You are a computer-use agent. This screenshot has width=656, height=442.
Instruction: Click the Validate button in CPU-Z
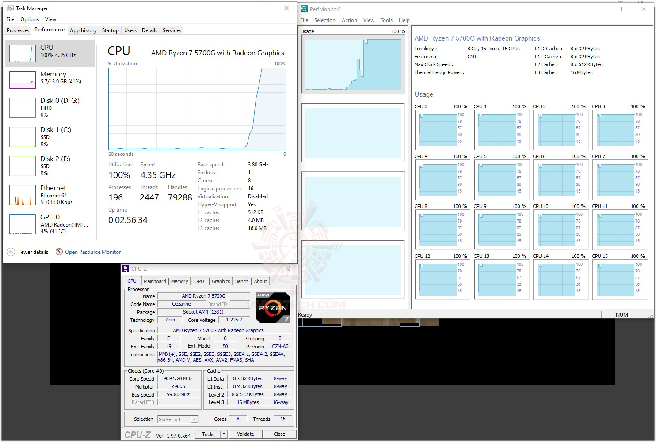click(x=245, y=434)
